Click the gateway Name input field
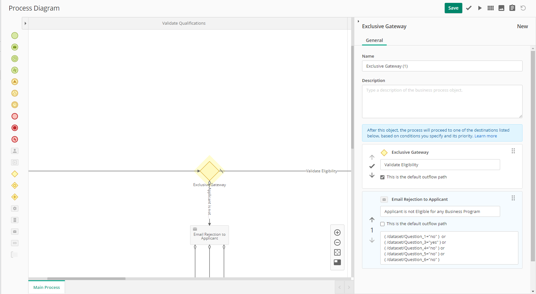536x294 pixels. click(442, 66)
